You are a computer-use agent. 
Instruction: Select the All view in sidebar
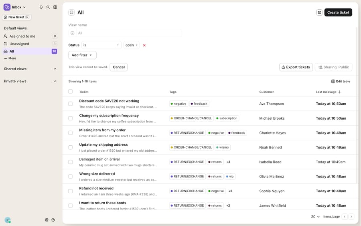click(x=30, y=51)
